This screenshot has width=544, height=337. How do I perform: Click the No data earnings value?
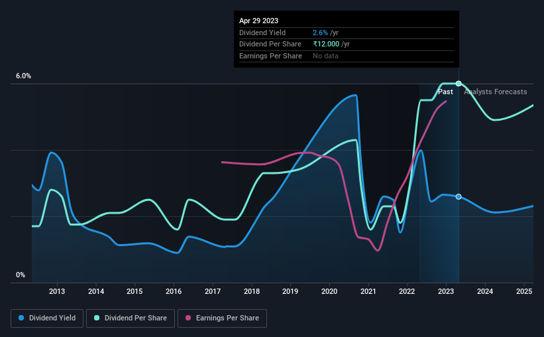[325, 56]
